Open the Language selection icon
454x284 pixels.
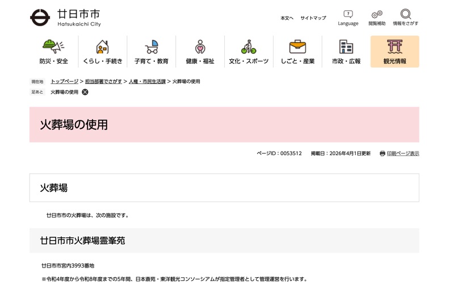(348, 14)
